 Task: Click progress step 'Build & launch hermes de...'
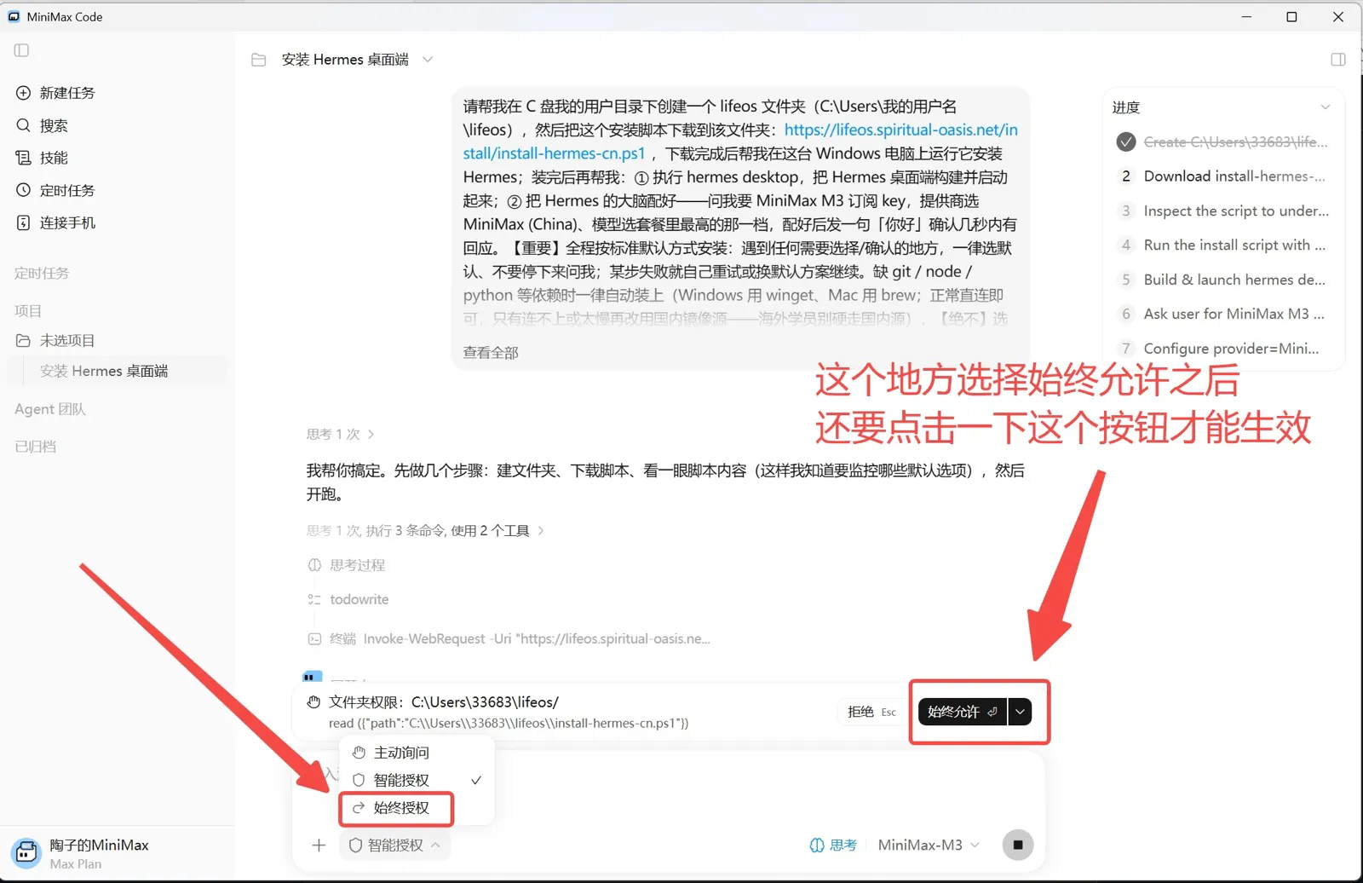[1234, 280]
